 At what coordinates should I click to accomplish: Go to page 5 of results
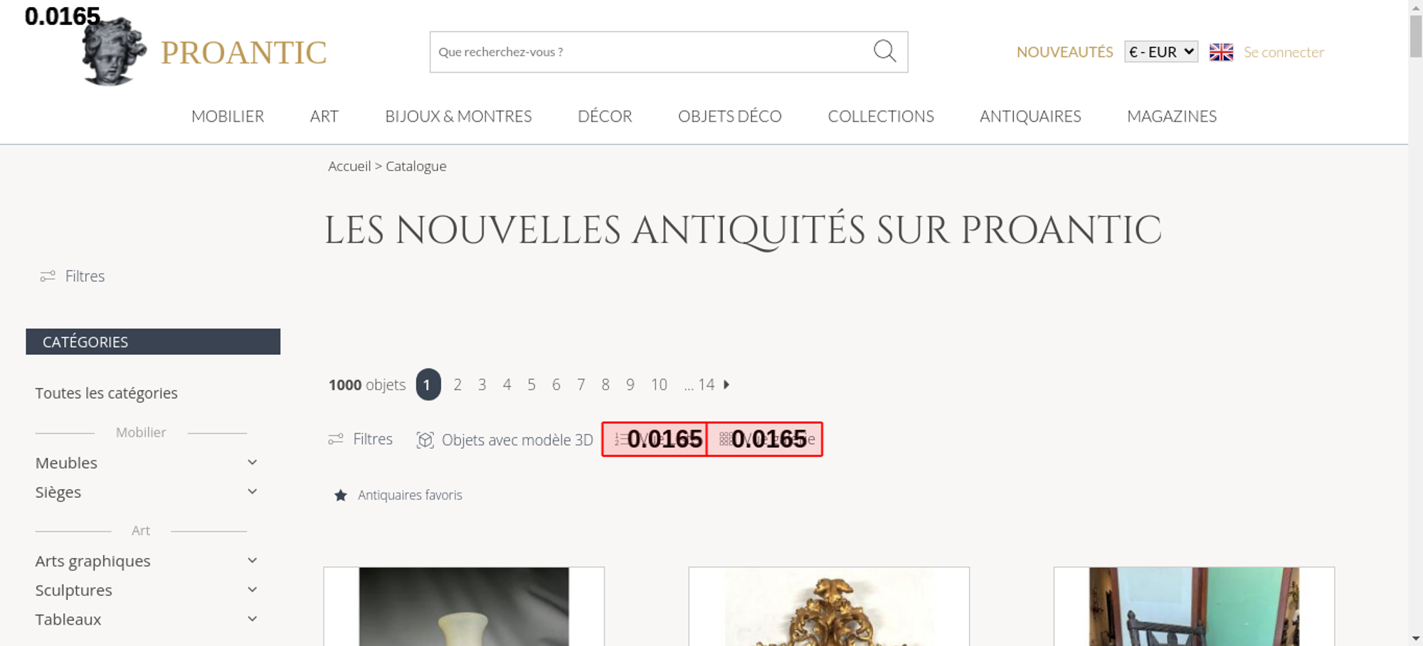[x=531, y=384]
